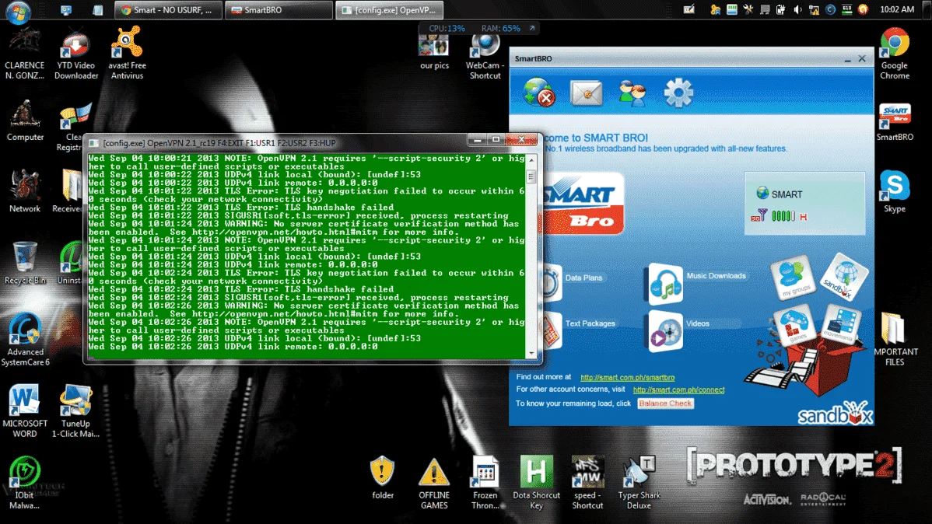Open OFFLINE GAMES folder
The width and height of the screenshot is (932, 524).
[x=434, y=483]
